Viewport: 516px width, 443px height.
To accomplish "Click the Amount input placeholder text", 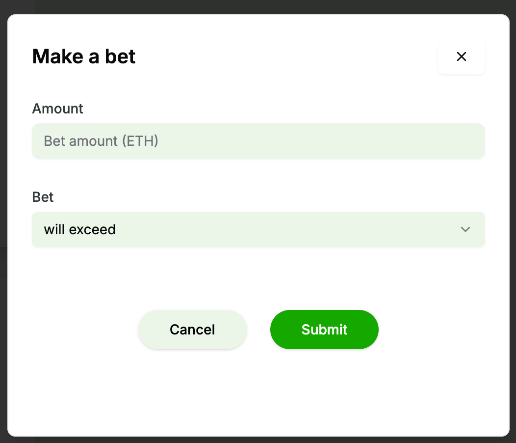I will click(101, 141).
